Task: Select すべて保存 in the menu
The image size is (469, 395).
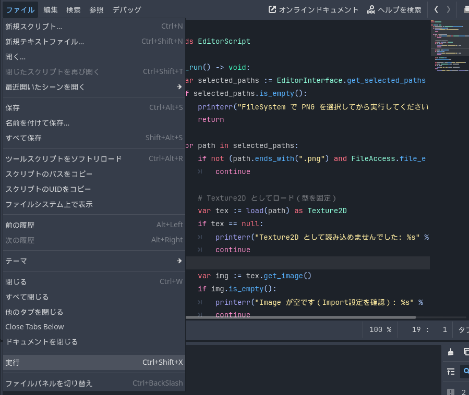Action: tap(94, 138)
